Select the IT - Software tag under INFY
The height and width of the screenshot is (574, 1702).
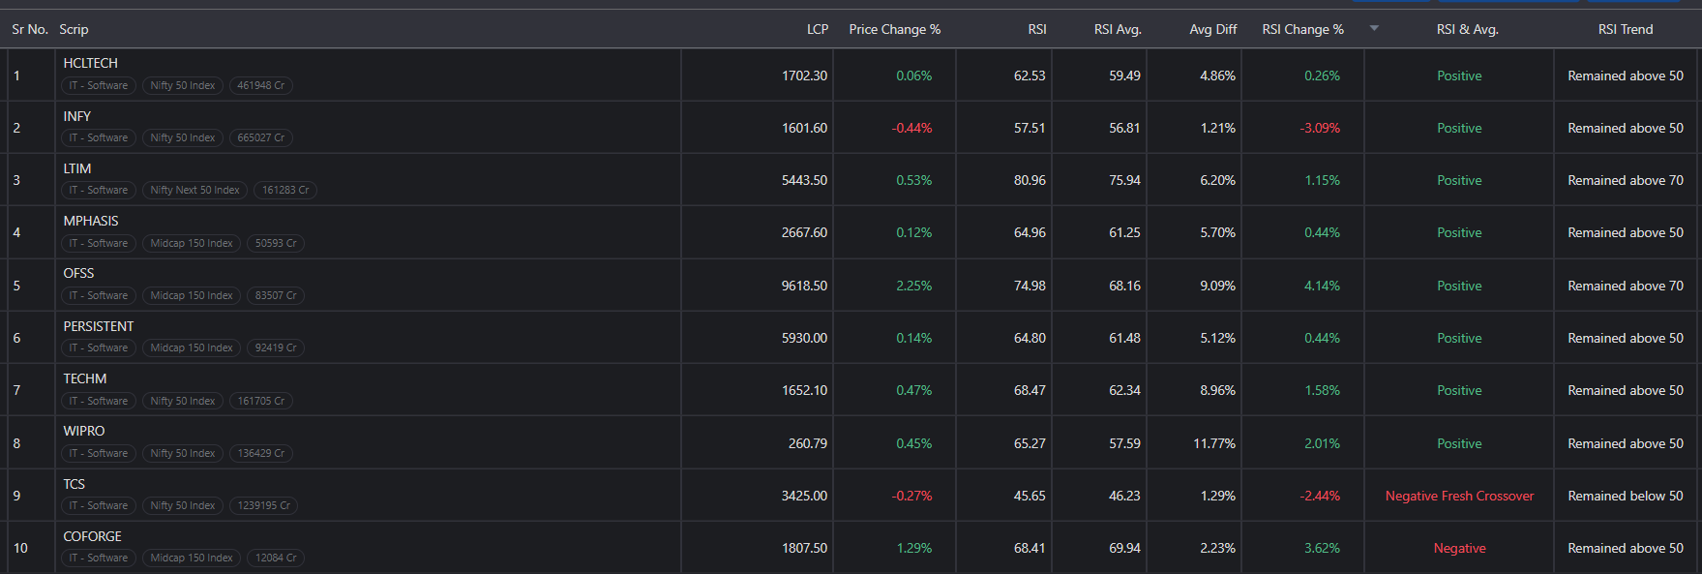[x=99, y=137]
